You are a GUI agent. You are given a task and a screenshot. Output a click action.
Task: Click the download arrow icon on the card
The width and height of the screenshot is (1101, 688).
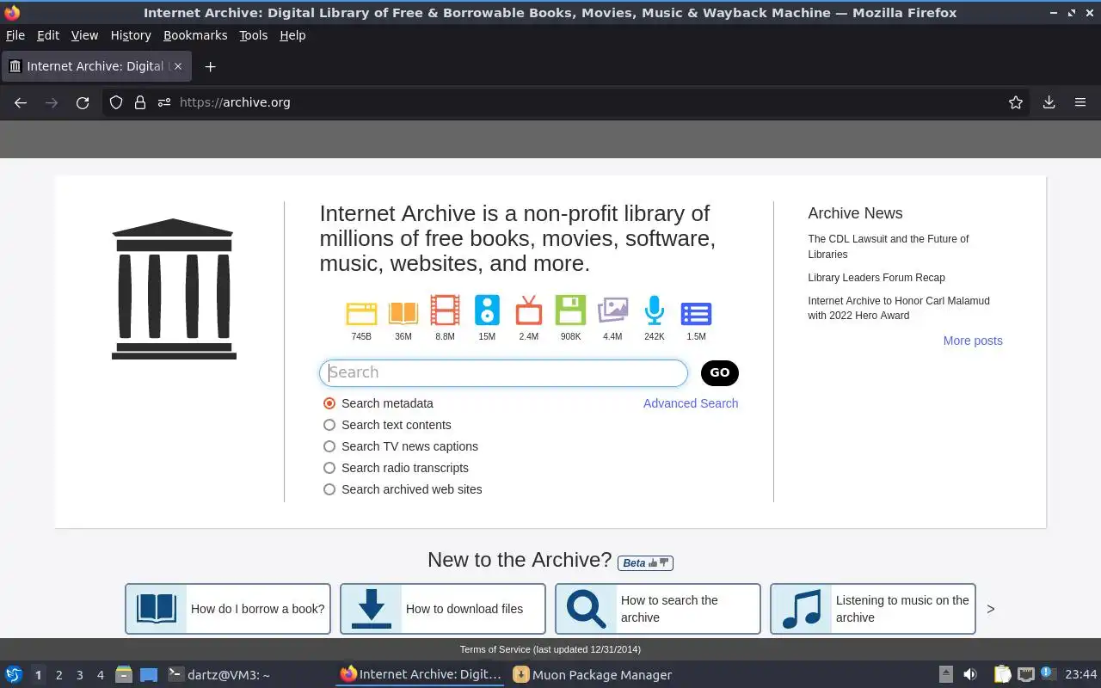pyautogui.click(x=372, y=609)
